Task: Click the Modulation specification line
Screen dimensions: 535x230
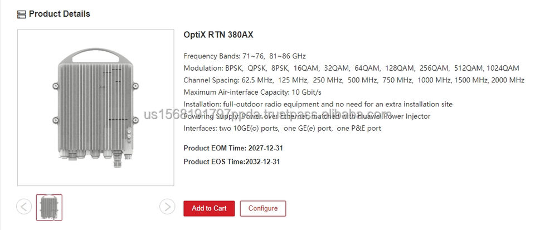Action: click(351, 68)
